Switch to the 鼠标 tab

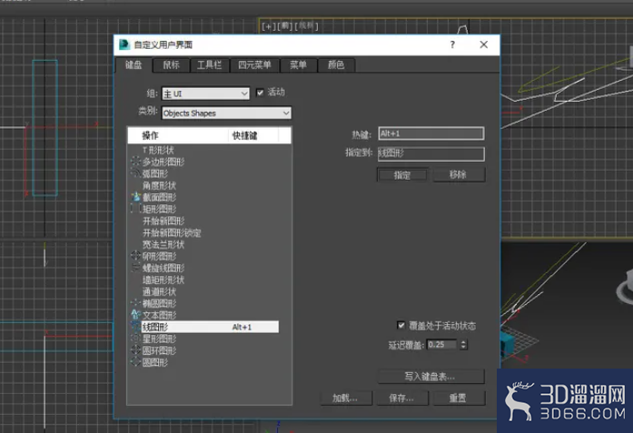[171, 65]
